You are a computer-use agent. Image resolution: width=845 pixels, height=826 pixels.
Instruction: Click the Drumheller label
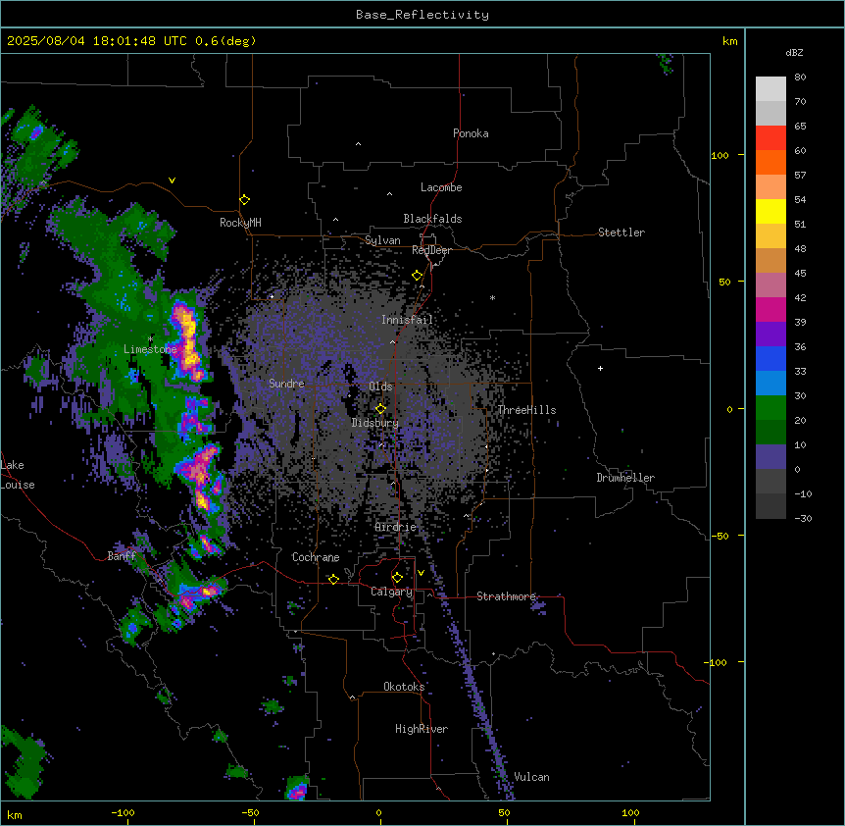(x=625, y=478)
